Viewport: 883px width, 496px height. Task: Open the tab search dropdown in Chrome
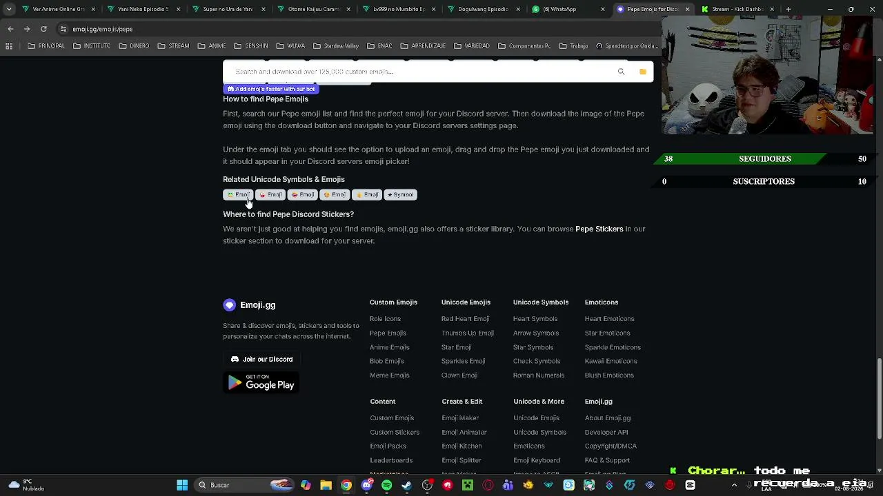tap(9, 10)
